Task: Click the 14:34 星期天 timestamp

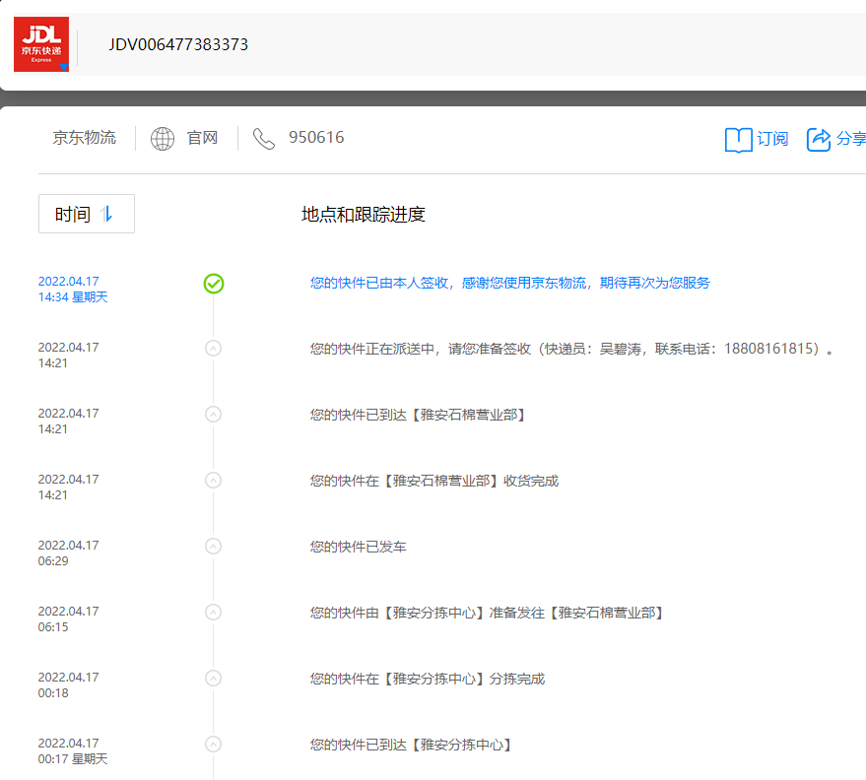Action: pos(73,297)
